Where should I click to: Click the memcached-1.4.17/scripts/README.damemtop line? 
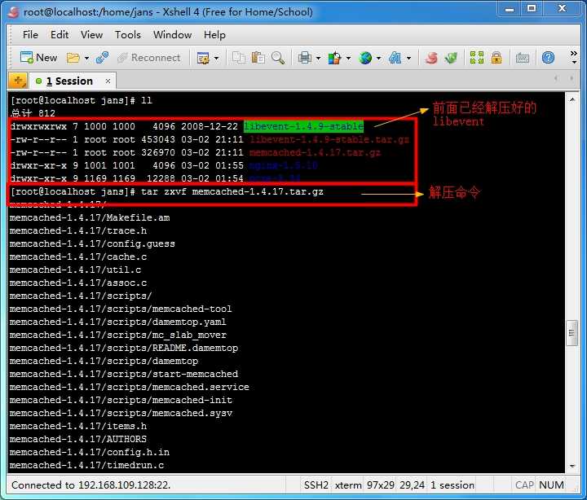coord(124,348)
